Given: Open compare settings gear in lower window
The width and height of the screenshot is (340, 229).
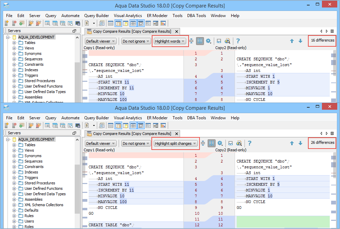Looking at the screenshot, I should [x=220, y=143].
